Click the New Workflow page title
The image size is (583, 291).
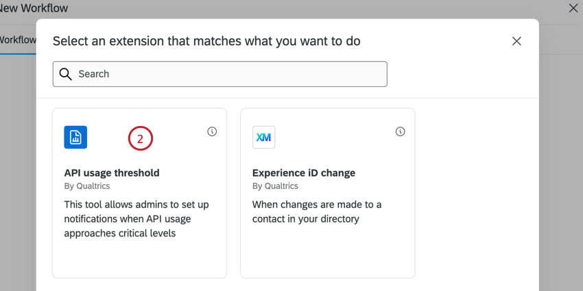point(34,8)
